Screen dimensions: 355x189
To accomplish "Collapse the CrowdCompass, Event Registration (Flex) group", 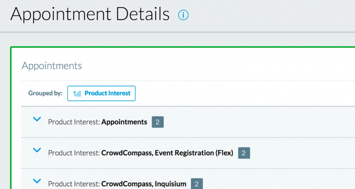I will [x=37, y=150].
